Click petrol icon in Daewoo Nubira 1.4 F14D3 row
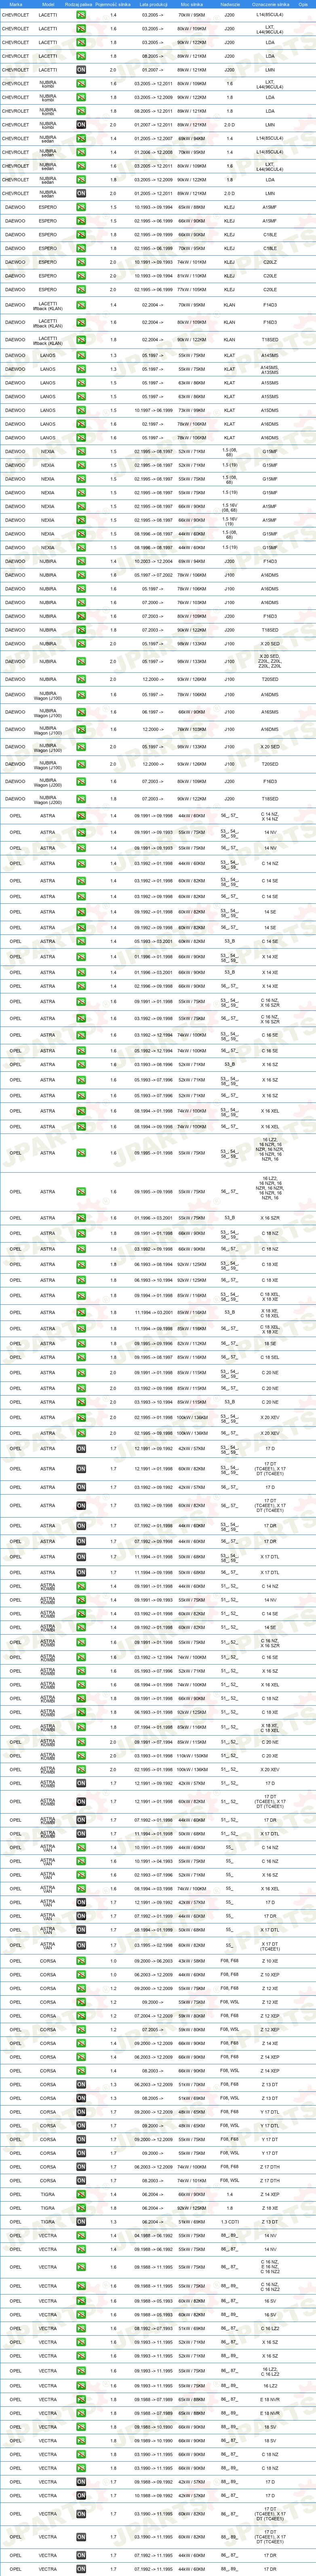316x2576 pixels. 81,561
